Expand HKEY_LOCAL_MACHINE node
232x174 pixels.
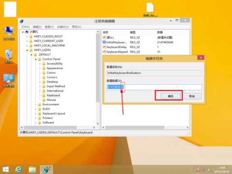click(x=27, y=45)
